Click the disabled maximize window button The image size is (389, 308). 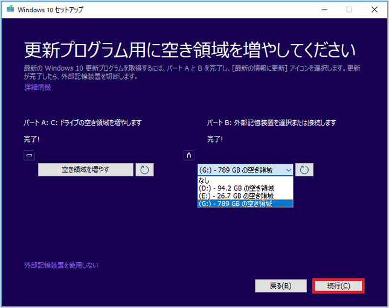point(349,10)
